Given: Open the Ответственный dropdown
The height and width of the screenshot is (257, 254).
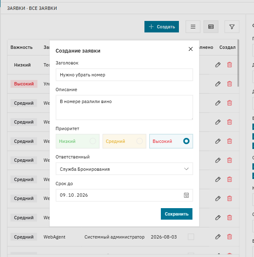Looking at the screenshot, I should [x=124, y=169].
